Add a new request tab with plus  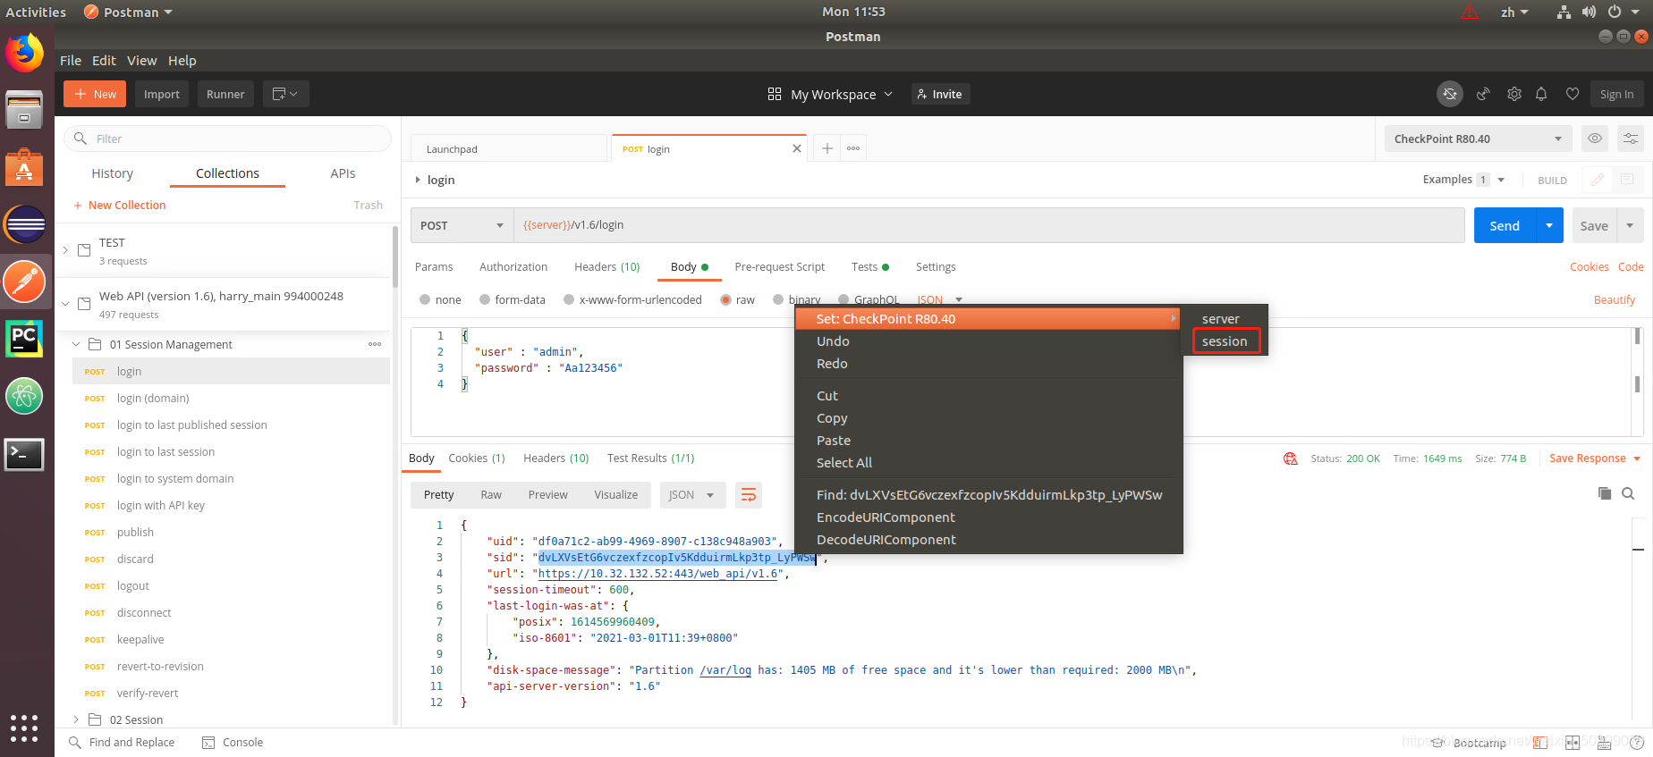point(827,148)
